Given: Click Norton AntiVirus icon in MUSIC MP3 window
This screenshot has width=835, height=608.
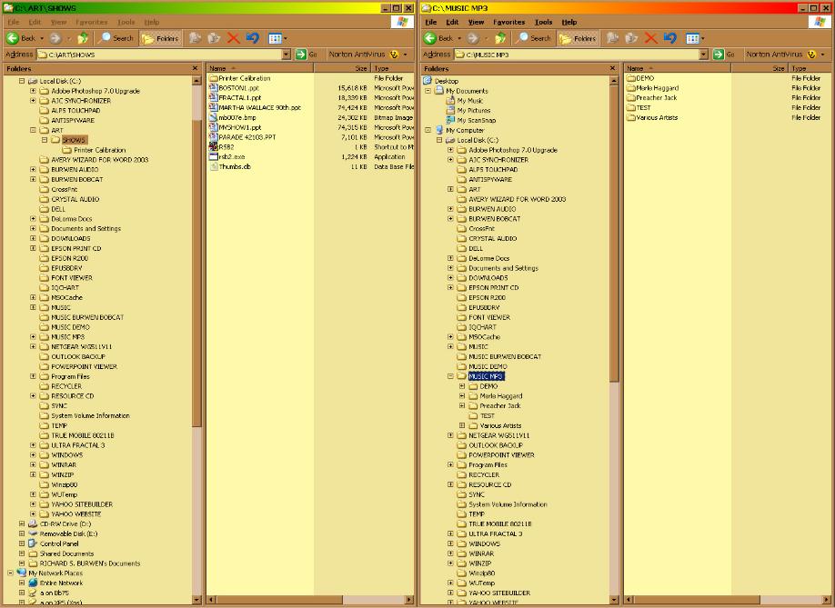Looking at the screenshot, I should tap(810, 55).
